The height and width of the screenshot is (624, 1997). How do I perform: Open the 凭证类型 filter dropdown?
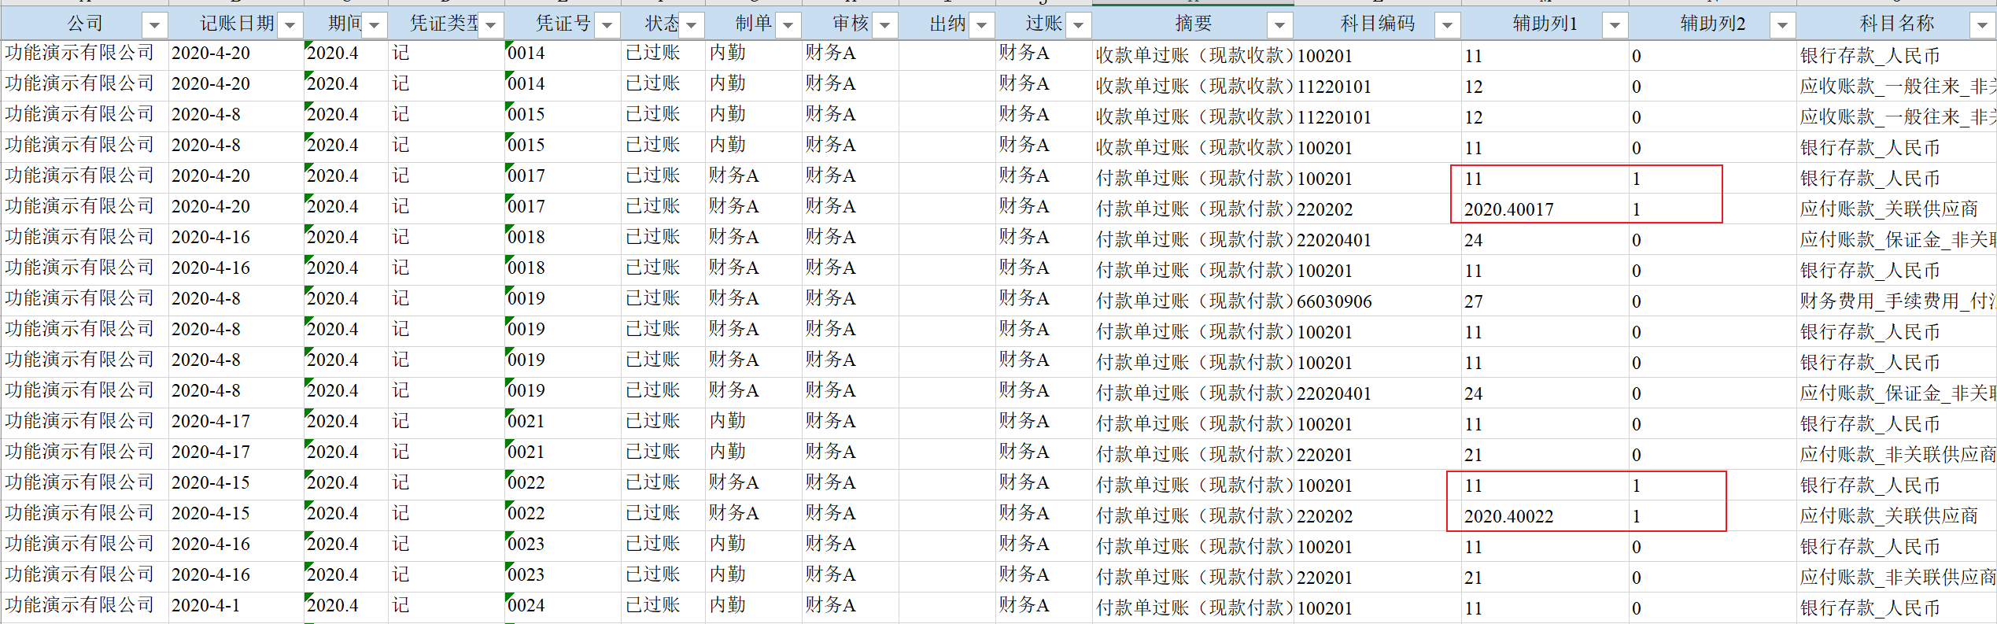pyautogui.click(x=491, y=25)
